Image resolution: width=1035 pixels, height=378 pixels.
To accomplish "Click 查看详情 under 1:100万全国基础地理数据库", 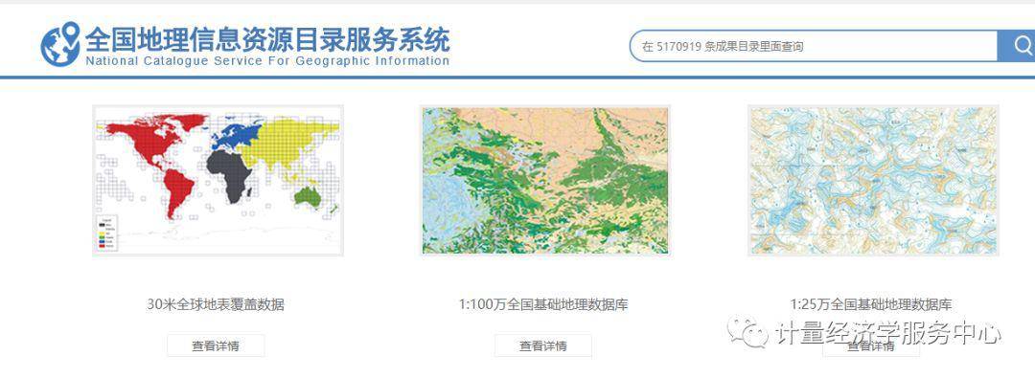I will tap(543, 345).
